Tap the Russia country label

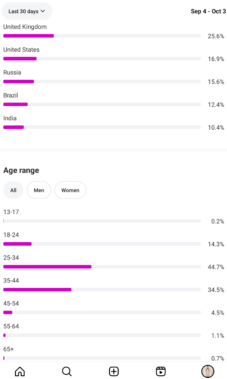click(x=12, y=72)
